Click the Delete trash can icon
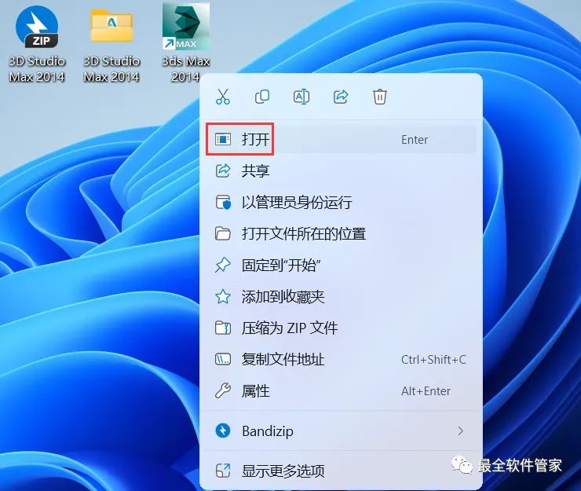 (x=380, y=97)
